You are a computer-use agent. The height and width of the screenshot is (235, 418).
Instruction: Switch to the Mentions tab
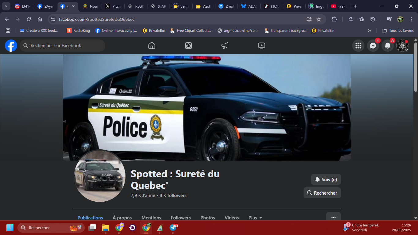point(151,218)
